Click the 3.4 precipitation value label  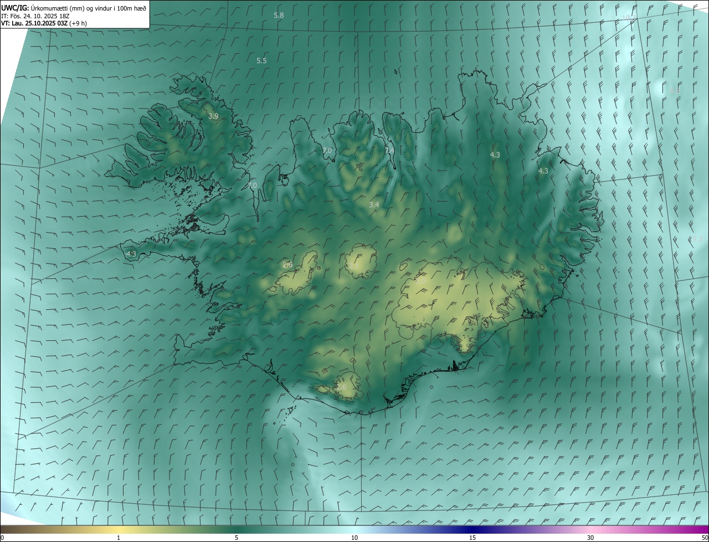pos(374,205)
